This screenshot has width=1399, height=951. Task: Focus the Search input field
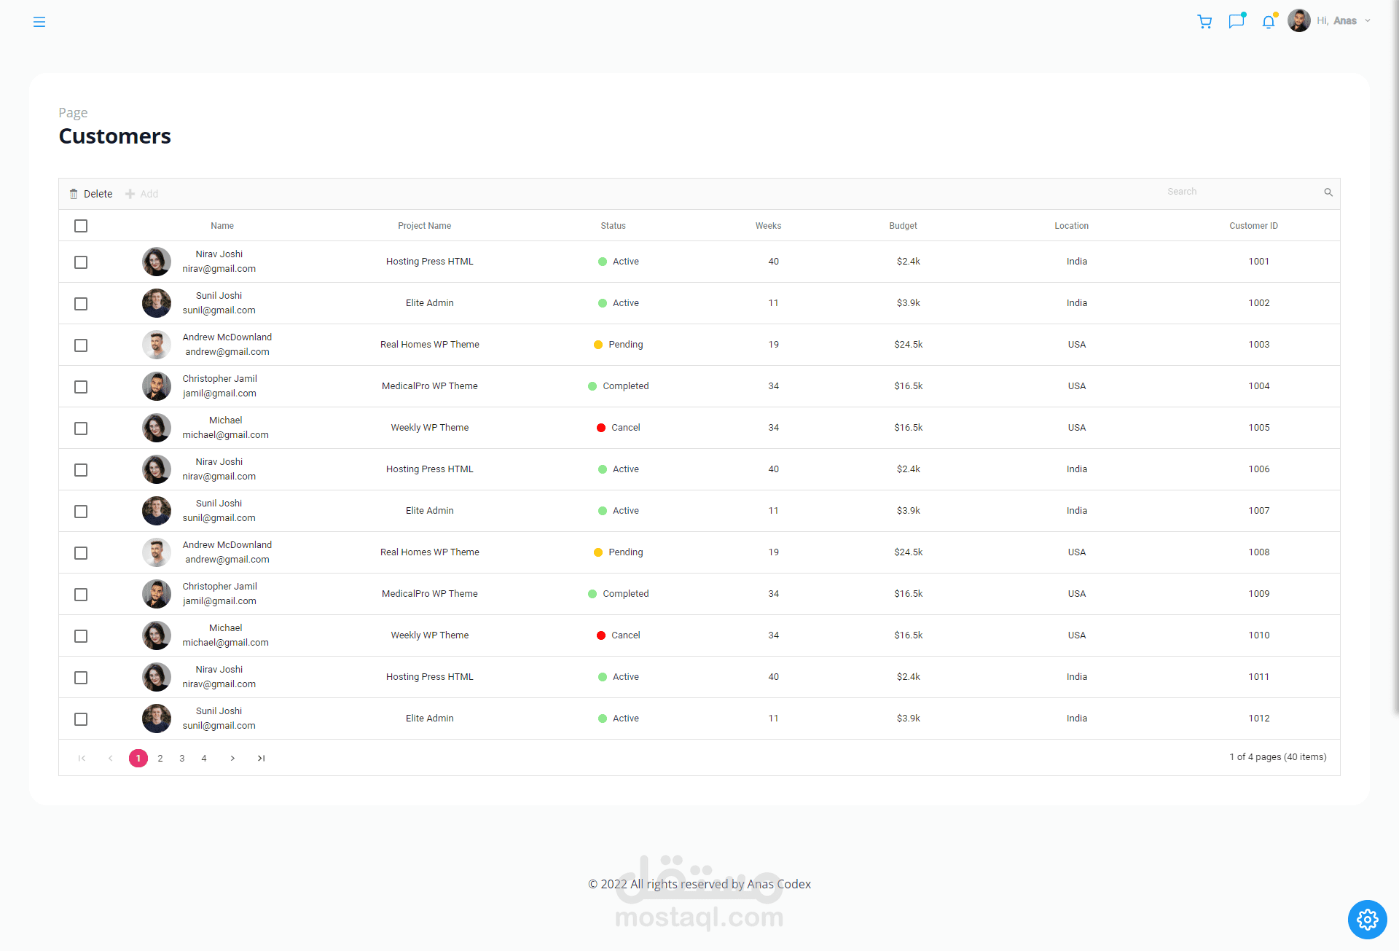(x=1239, y=192)
